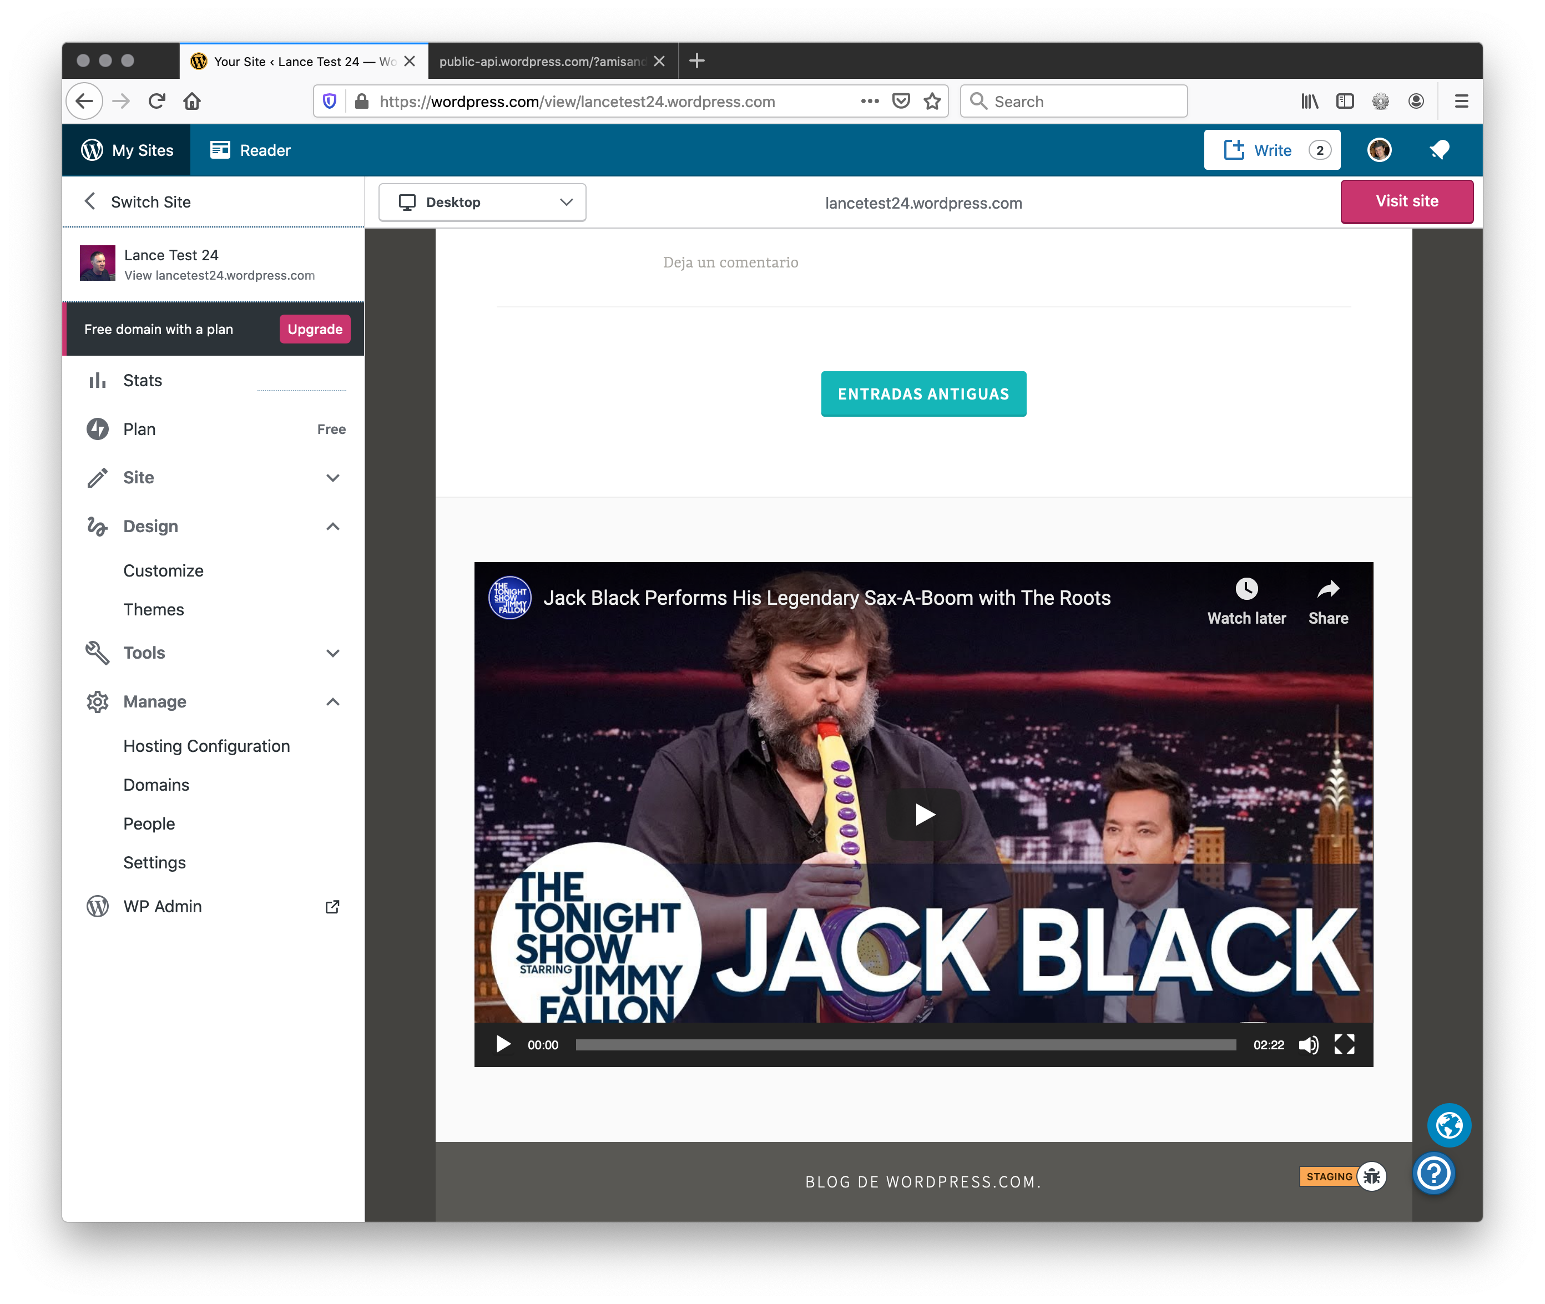Play video using bottom-left play control

pos(503,1044)
